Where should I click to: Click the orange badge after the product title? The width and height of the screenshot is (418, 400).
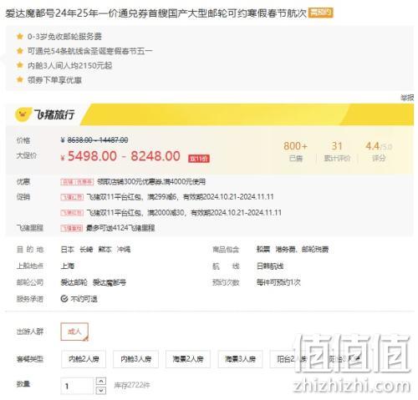point(320,13)
